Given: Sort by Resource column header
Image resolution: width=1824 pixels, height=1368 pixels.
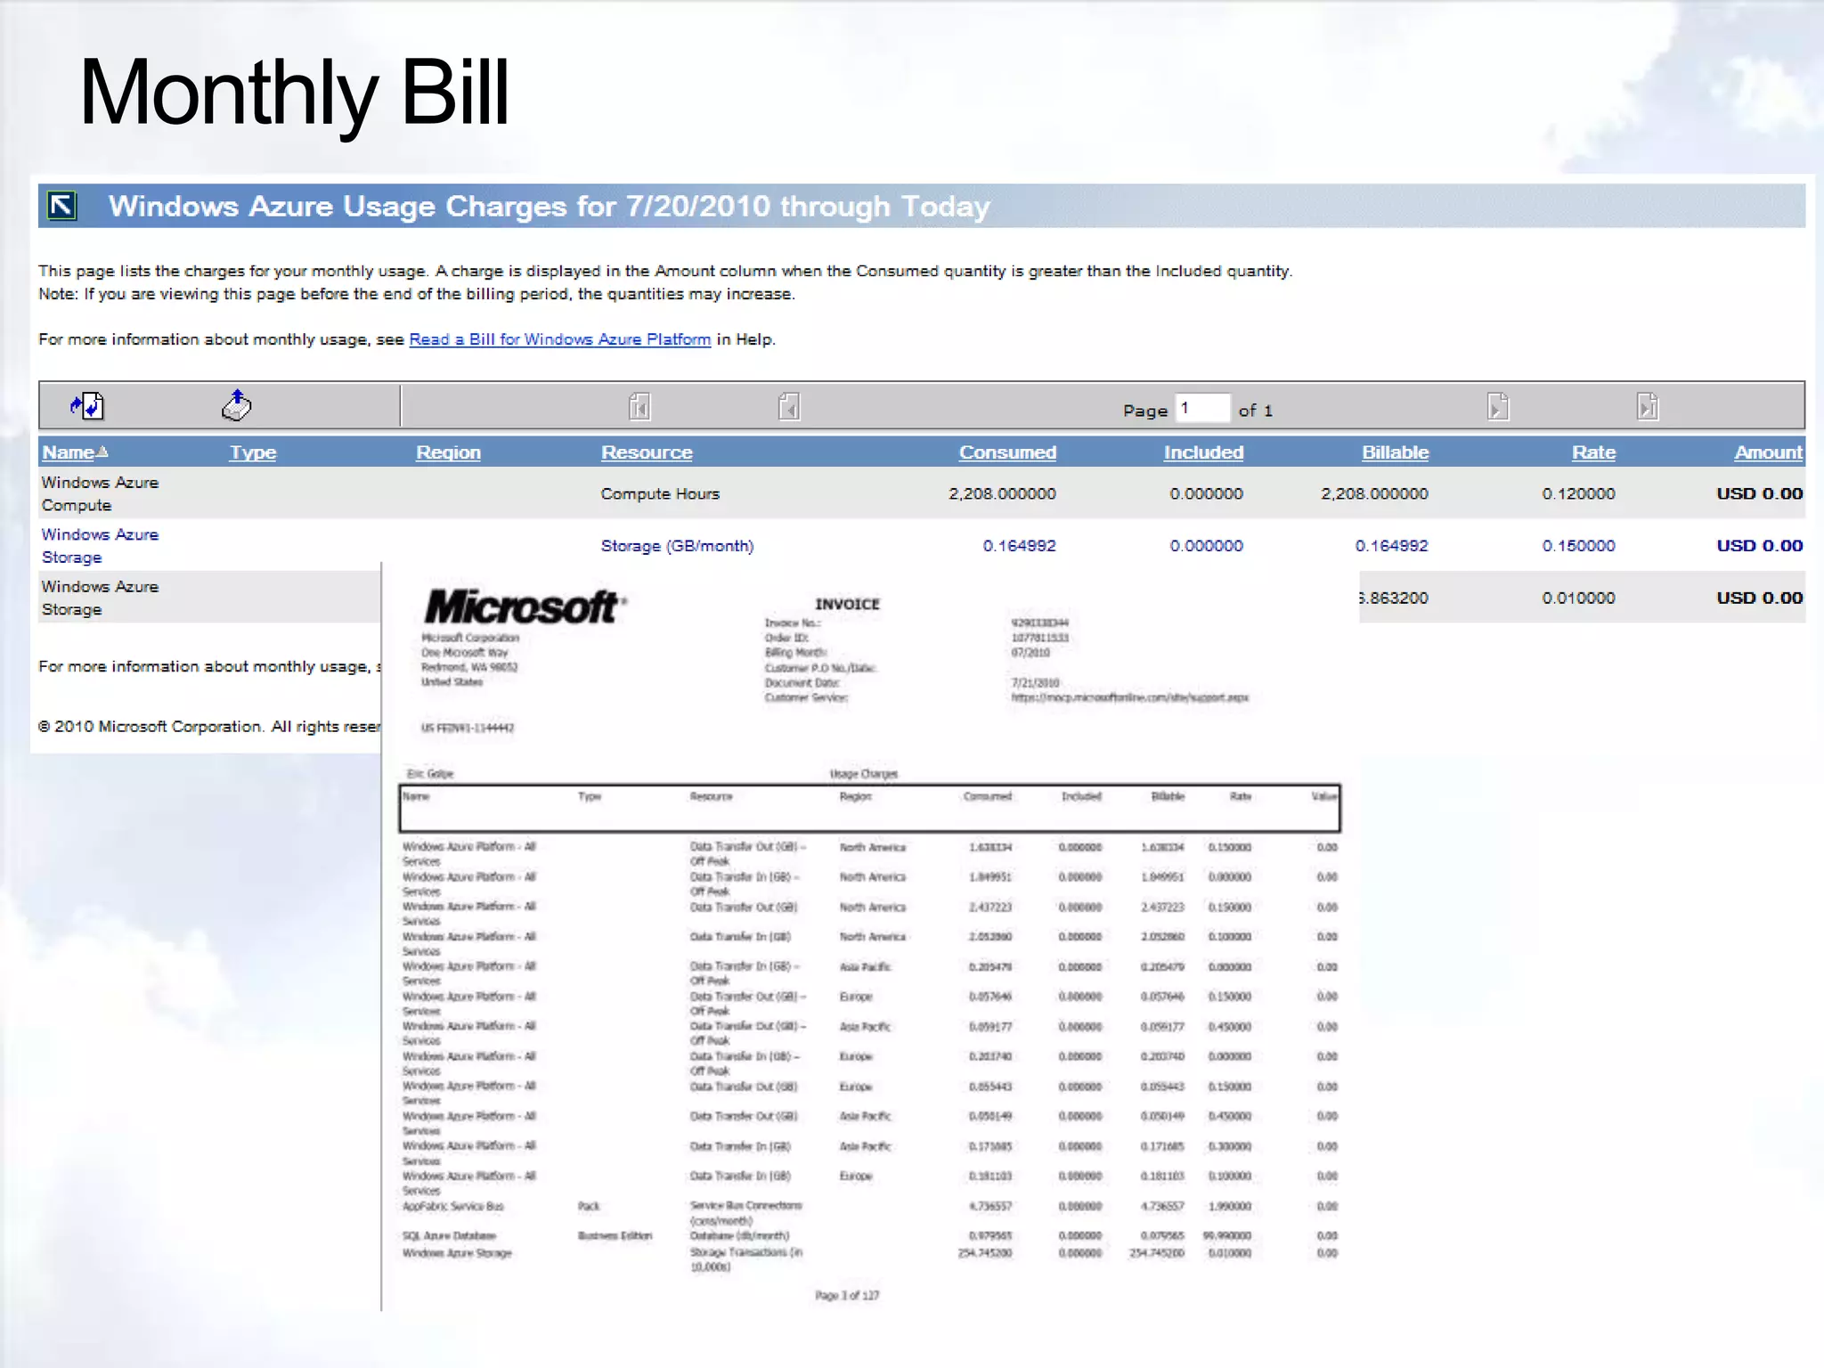Looking at the screenshot, I should point(647,452).
